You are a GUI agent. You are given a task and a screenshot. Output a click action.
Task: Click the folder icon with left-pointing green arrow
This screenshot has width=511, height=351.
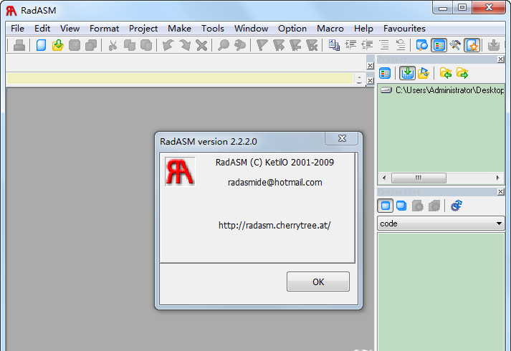pos(446,73)
